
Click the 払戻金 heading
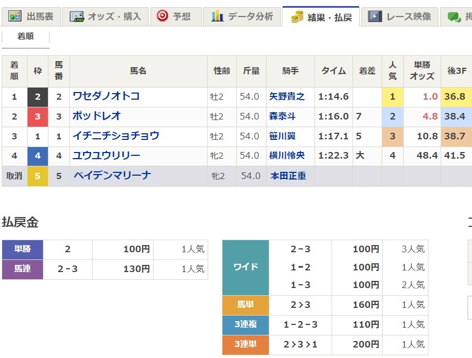click(20, 223)
